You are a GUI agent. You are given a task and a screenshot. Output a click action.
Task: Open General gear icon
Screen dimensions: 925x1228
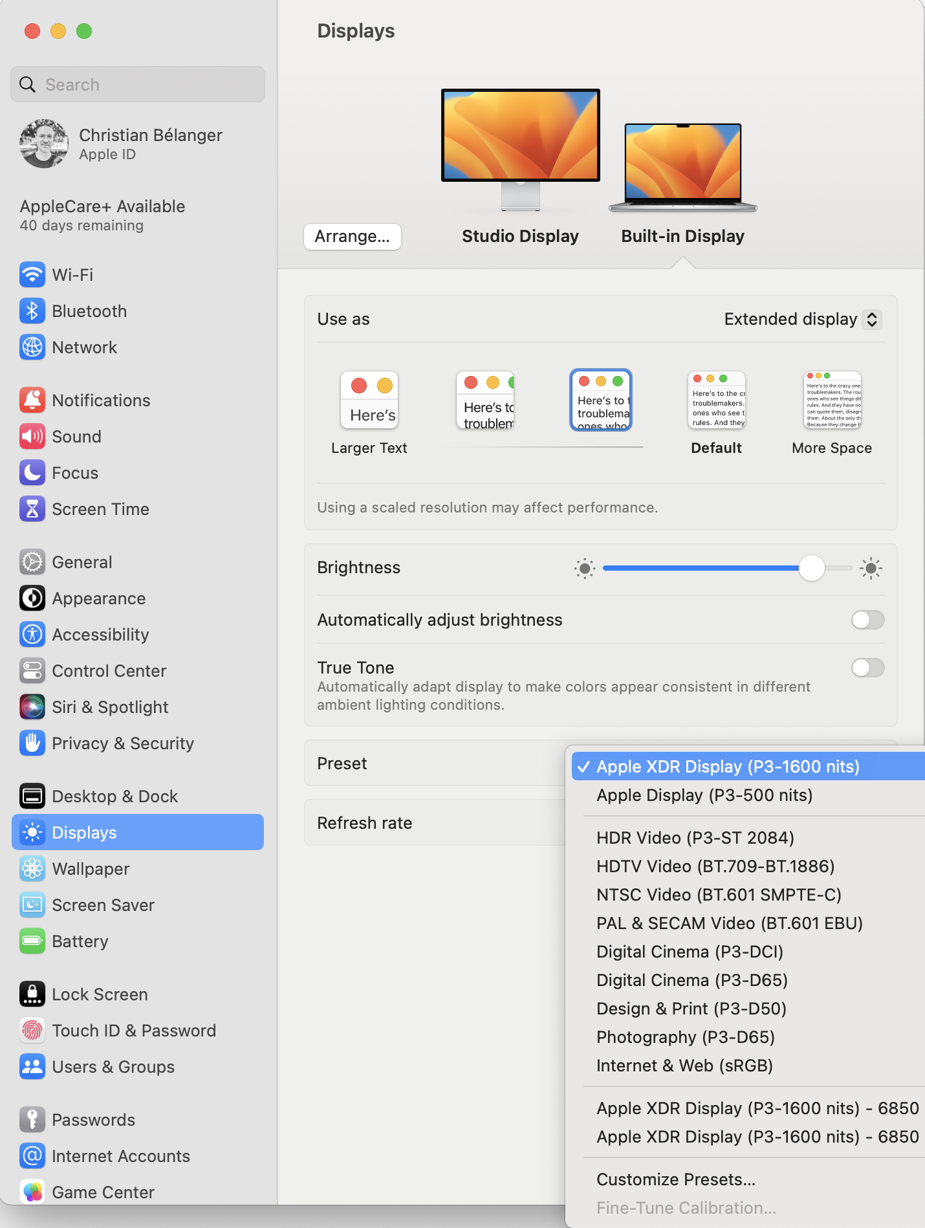[32, 562]
